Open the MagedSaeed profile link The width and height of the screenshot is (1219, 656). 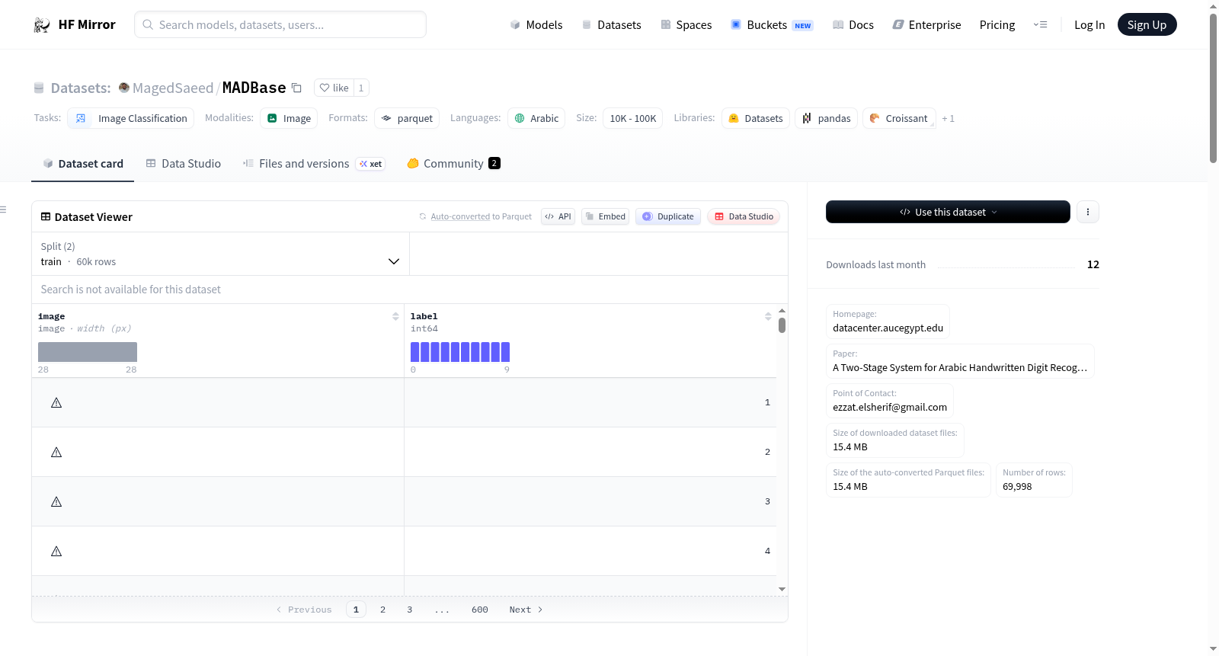pos(173,88)
